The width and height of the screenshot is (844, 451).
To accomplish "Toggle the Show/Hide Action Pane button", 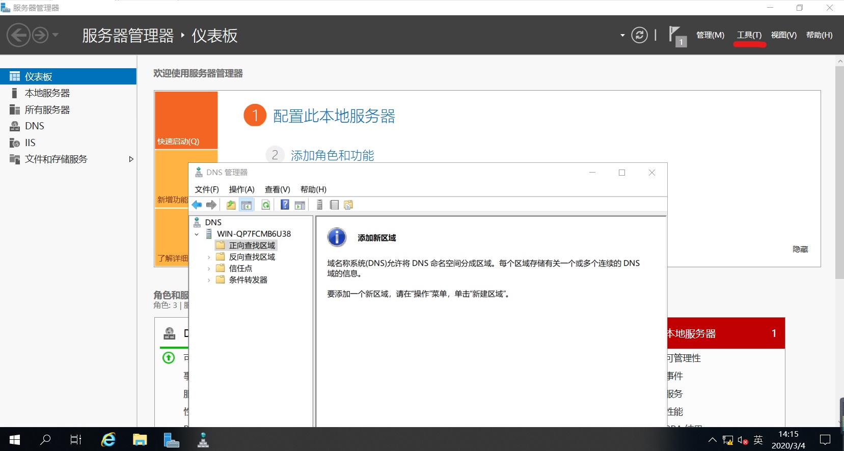I will point(300,205).
